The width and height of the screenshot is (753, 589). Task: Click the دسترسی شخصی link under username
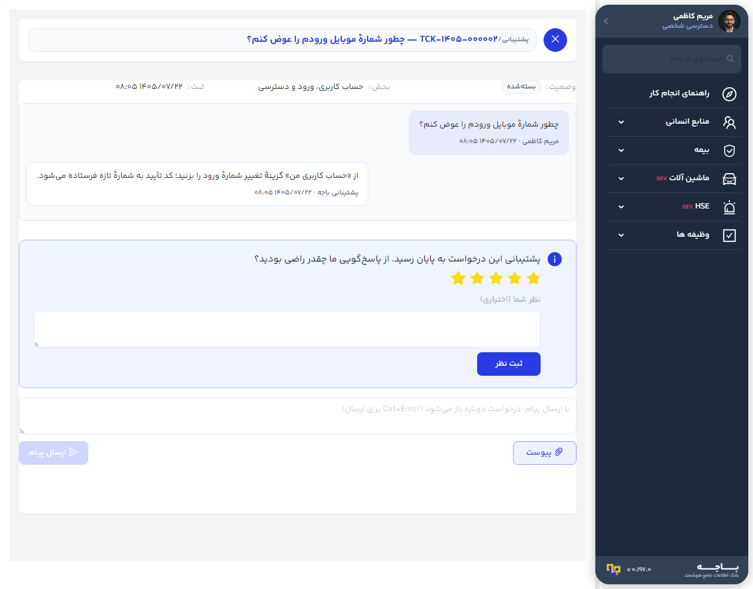coord(687,26)
